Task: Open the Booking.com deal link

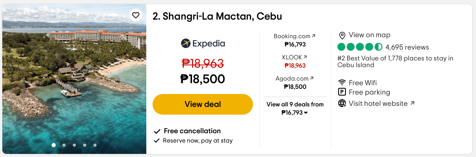Action: click(292, 36)
